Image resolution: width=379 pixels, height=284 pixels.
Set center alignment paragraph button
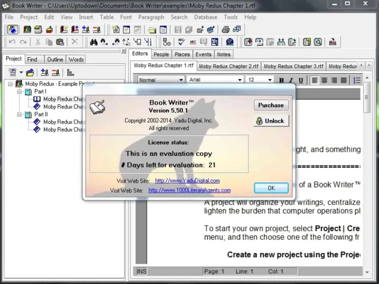pos(324,80)
